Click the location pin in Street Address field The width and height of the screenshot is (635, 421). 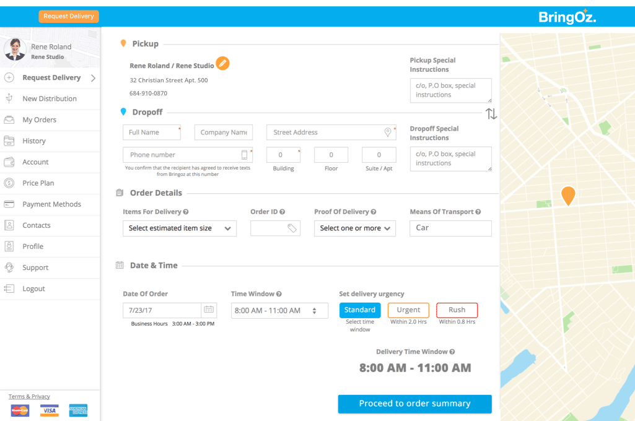click(388, 132)
